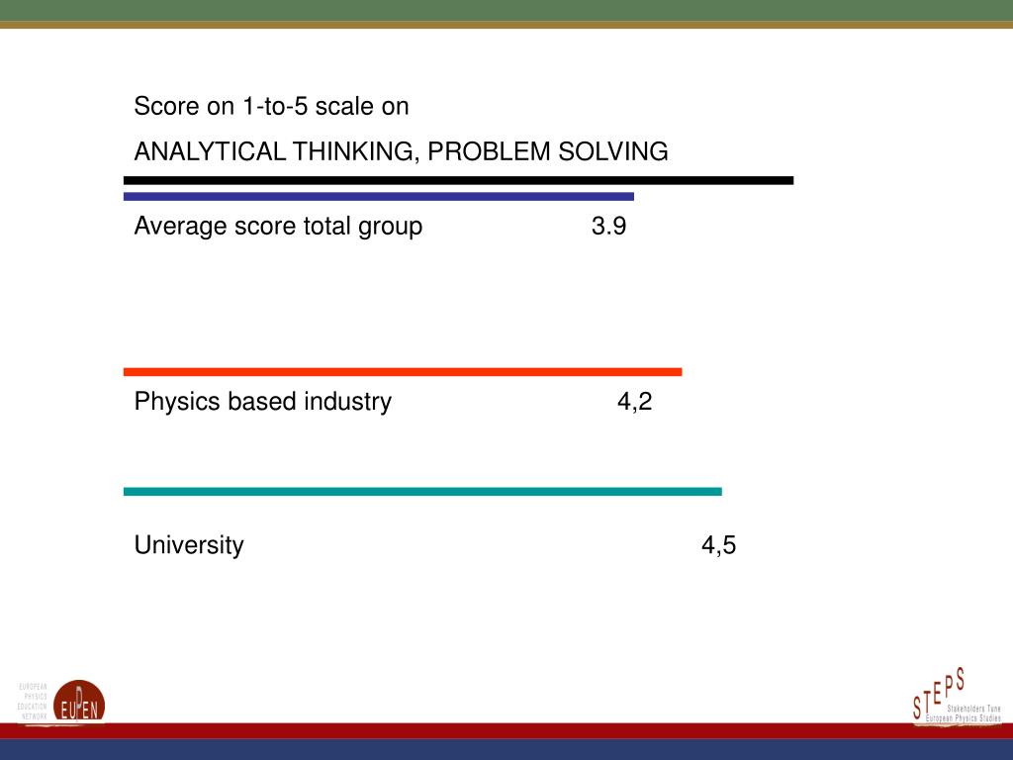Click the 4,2 score value
The height and width of the screenshot is (760, 1013).
tap(634, 402)
